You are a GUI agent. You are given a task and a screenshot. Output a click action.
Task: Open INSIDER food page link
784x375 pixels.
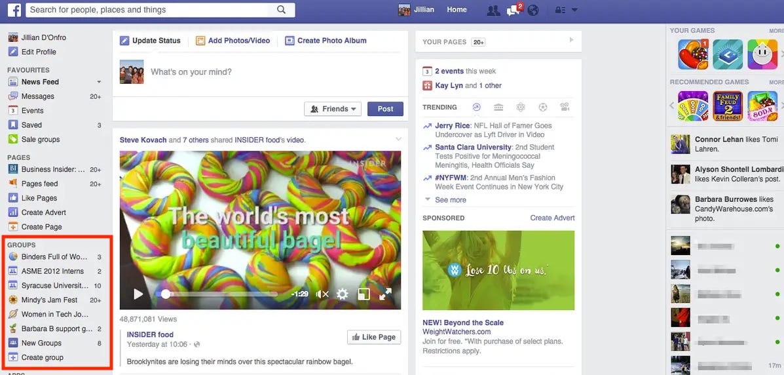(x=150, y=334)
